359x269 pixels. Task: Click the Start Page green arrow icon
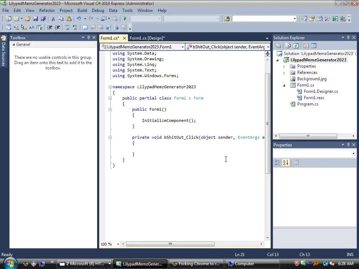335,19
